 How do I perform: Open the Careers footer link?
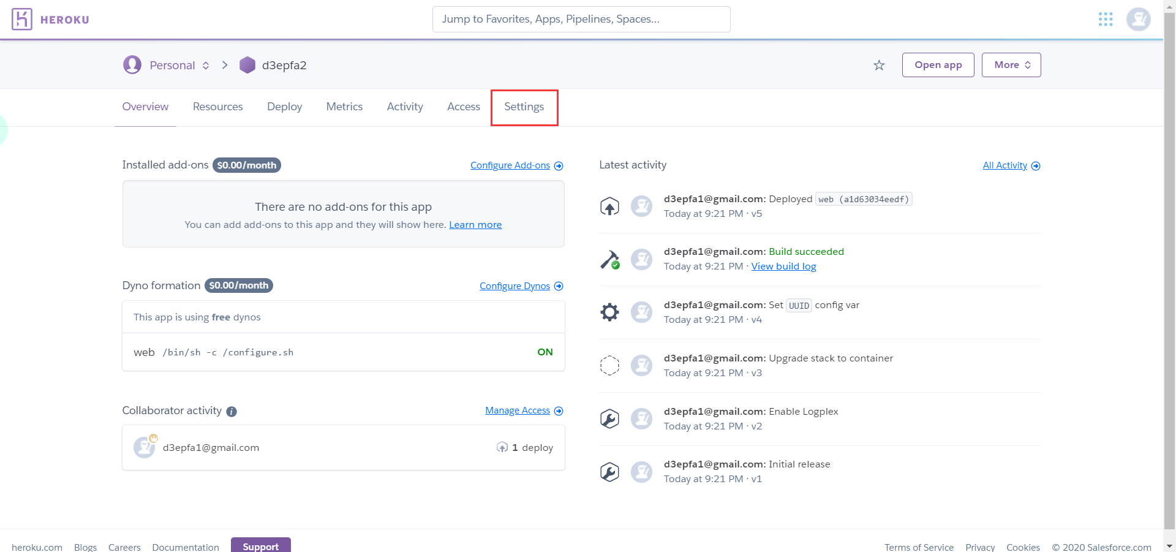click(x=124, y=547)
